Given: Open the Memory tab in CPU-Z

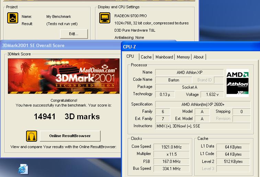Looking at the screenshot, I should point(183,57).
